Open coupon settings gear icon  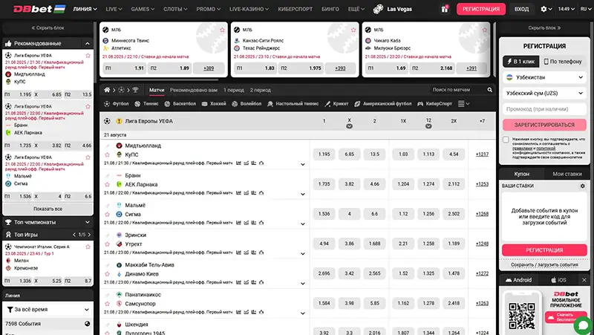pos(582,186)
